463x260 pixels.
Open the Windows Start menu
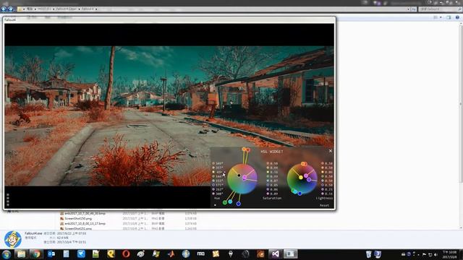pyautogui.click(x=7, y=253)
